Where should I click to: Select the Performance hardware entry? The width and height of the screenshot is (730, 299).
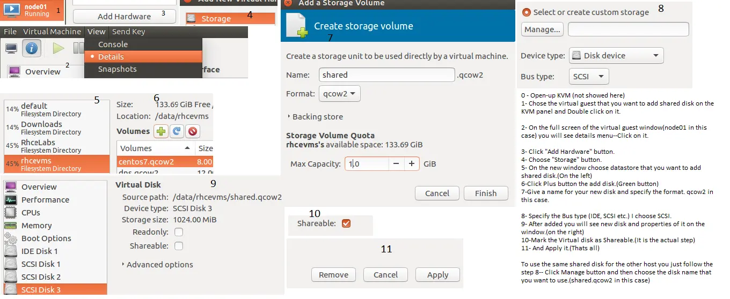[45, 200]
